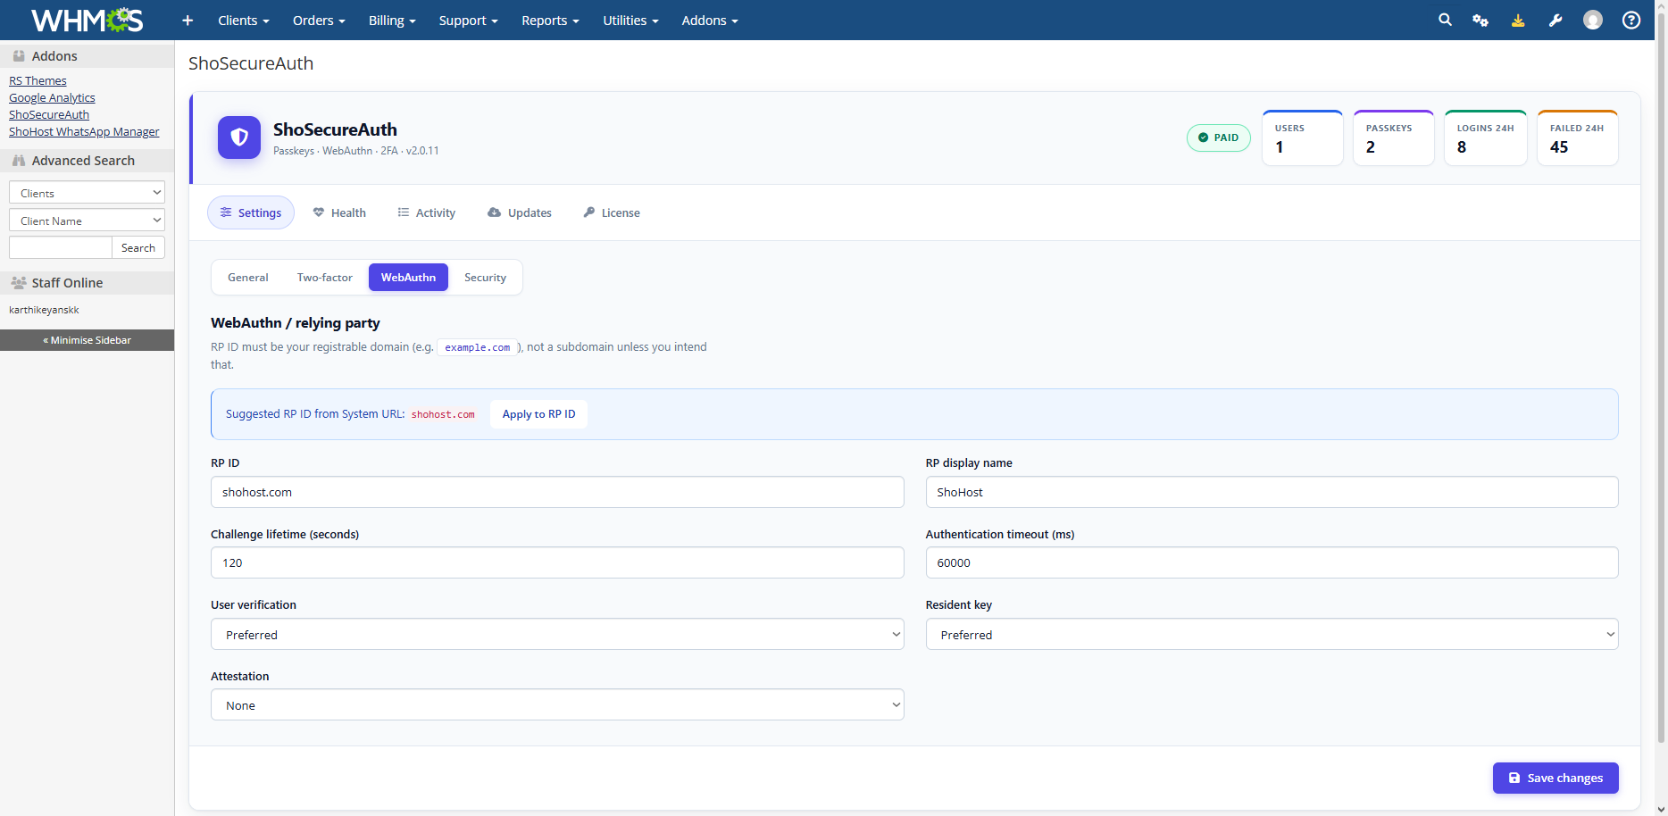The image size is (1668, 816).
Task: Open the Google Analytics addon link
Action: pos(52,98)
